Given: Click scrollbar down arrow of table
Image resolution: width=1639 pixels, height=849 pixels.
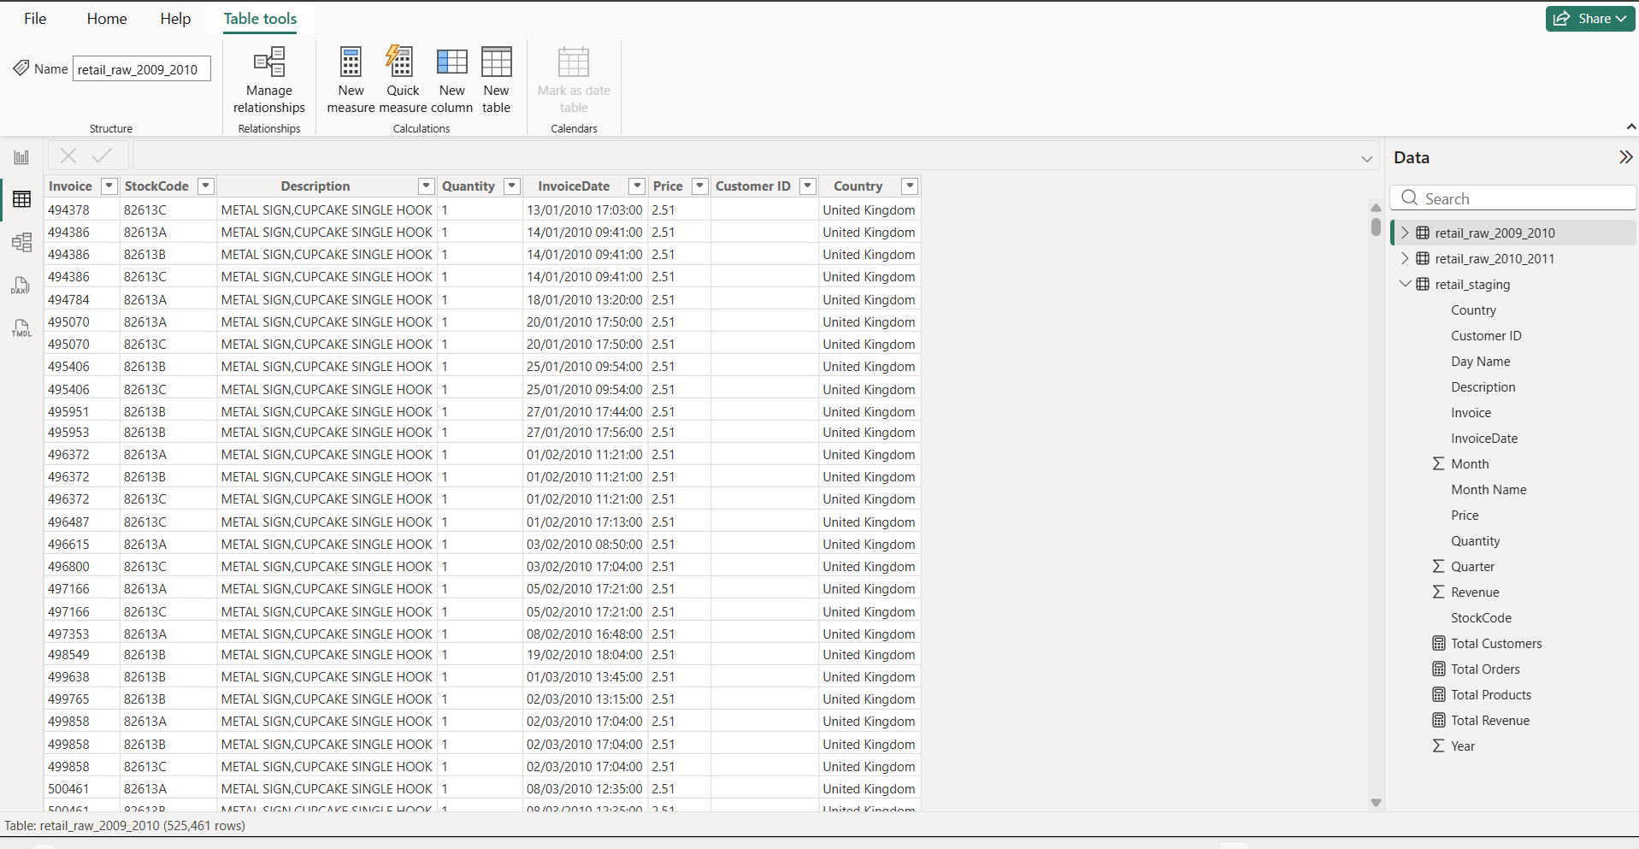Looking at the screenshot, I should [x=1375, y=802].
